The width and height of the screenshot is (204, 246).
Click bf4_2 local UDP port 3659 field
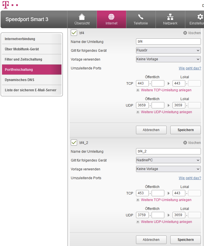coord(179,215)
